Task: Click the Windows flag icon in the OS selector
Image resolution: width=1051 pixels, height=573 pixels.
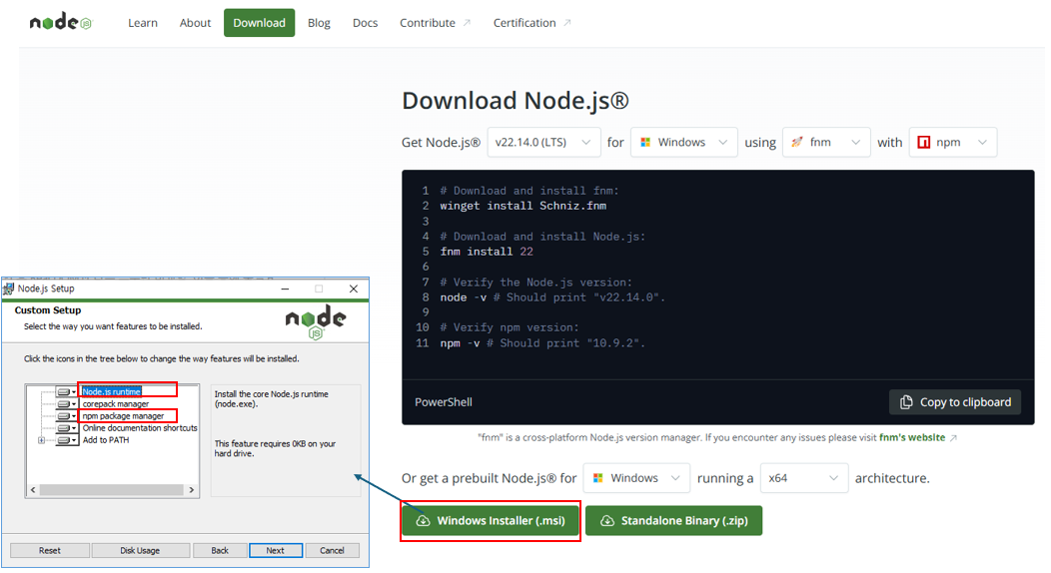Action: pyautogui.click(x=645, y=142)
